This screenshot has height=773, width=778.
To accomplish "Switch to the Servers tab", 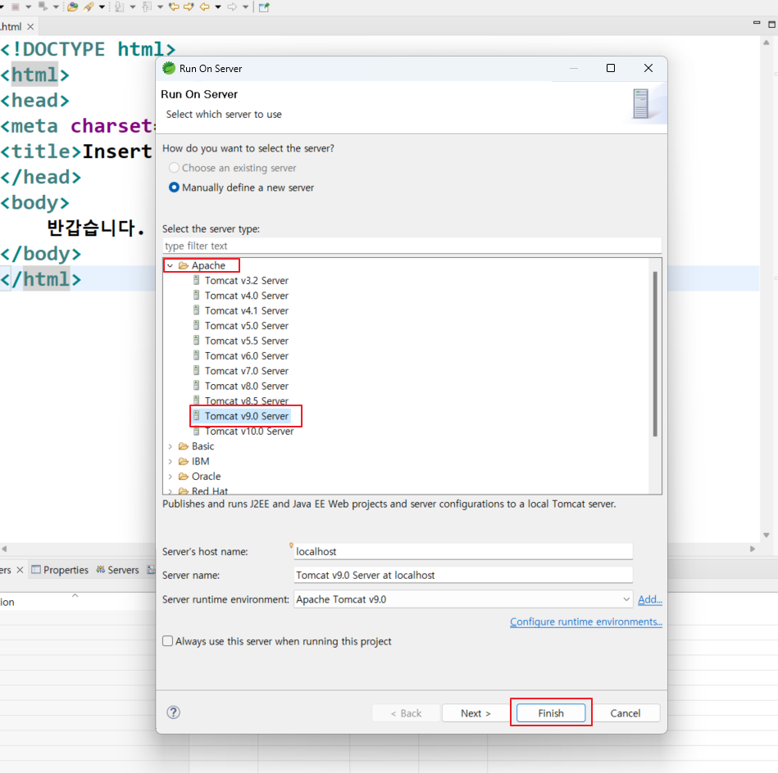I will 117,570.
